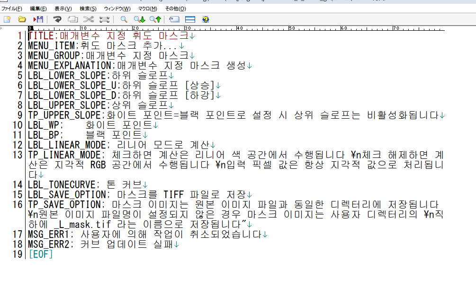This screenshot has height=288, width=476.
Task: Click the _L_mask.tif text
Action: (x=82, y=225)
